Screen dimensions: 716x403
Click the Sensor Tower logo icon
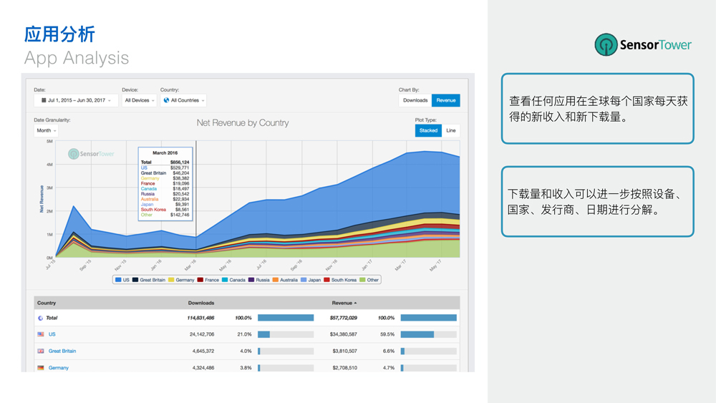point(606,44)
